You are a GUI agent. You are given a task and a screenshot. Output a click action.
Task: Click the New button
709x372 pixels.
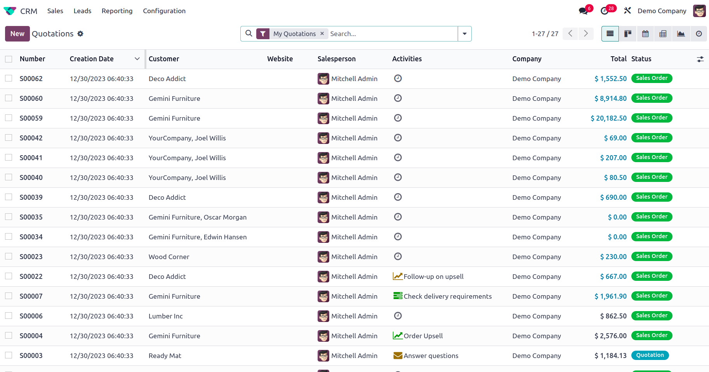(x=17, y=34)
